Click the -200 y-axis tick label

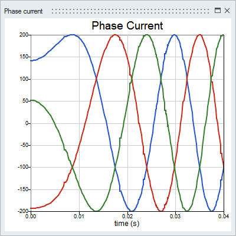(x=23, y=211)
